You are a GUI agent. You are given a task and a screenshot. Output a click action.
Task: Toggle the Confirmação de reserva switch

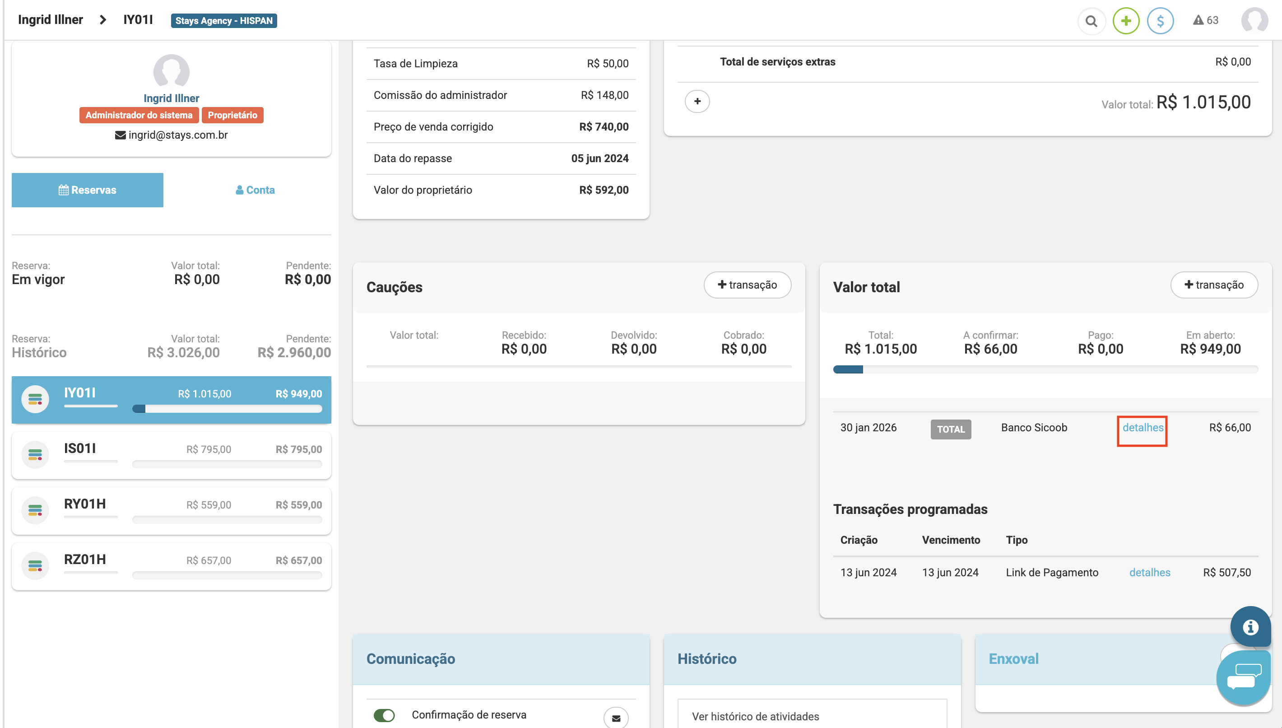(384, 715)
